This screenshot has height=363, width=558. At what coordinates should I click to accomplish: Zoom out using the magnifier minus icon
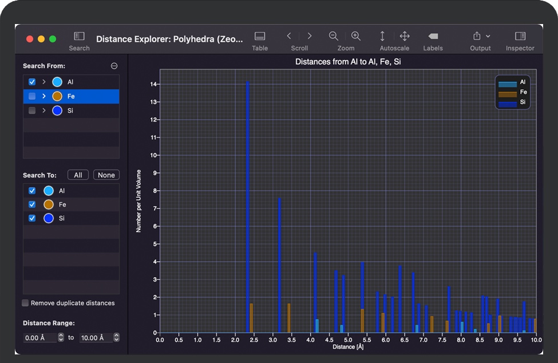334,36
